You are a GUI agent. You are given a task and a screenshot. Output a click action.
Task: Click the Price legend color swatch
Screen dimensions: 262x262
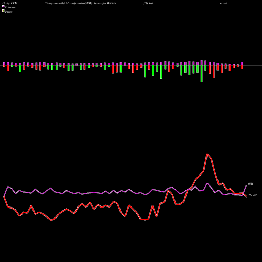coord(3,11)
